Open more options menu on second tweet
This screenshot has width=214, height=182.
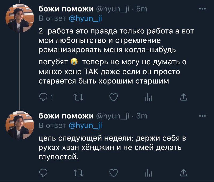coord(202,116)
